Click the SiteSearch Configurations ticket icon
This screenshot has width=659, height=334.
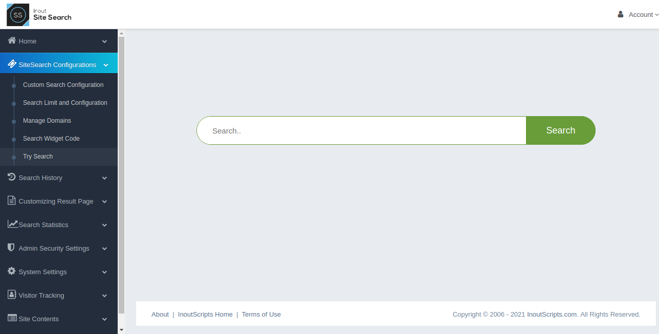[x=12, y=64]
